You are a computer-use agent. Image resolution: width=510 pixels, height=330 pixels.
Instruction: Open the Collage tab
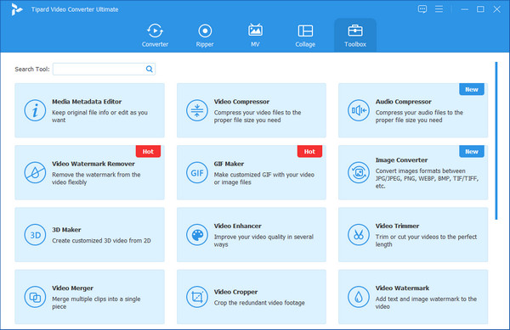(305, 36)
